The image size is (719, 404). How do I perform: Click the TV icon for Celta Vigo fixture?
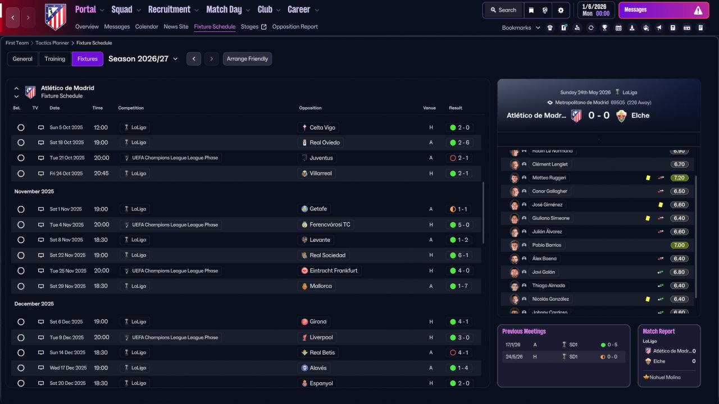click(40, 127)
